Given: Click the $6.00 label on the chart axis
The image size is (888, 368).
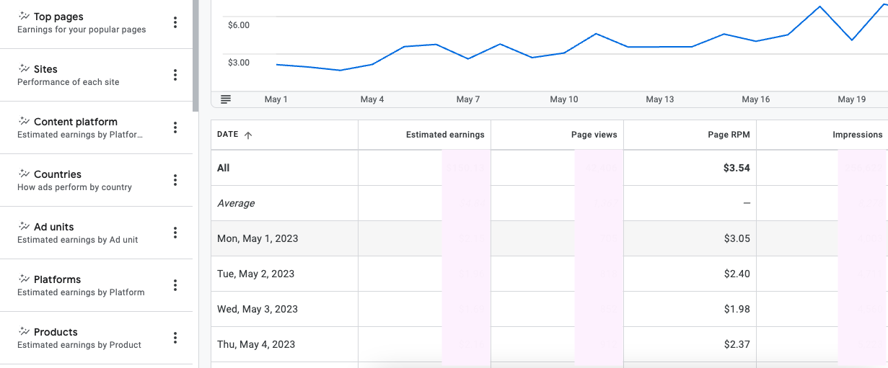Looking at the screenshot, I should pos(239,25).
